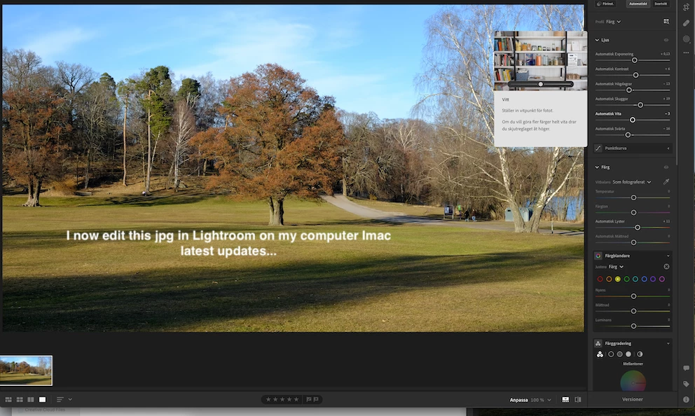This screenshot has height=416, width=695.
Task: Click the Färgblandare color wheel icon
Action: pyautogui.click(x=598, y=256)
